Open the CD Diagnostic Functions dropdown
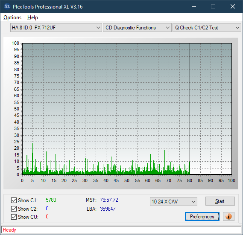This screenshot has height=235, width=243. tap(137, 28)
